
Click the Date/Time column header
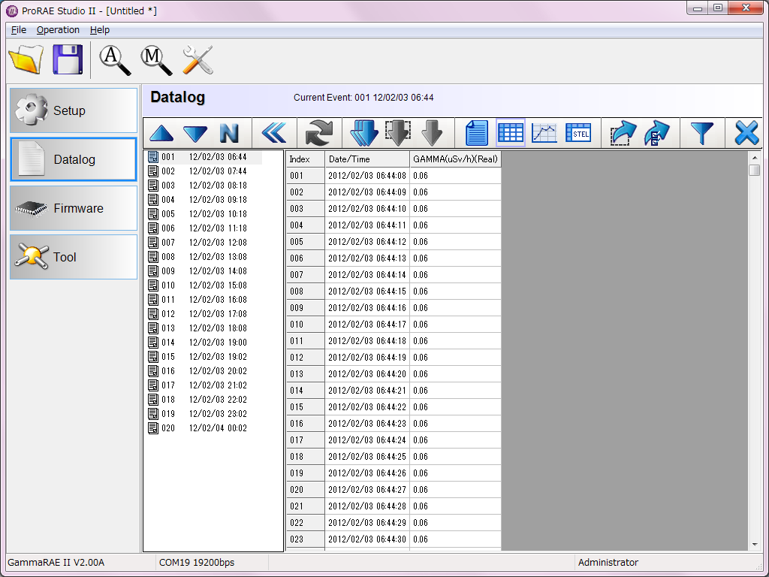[x=366, y=159]
